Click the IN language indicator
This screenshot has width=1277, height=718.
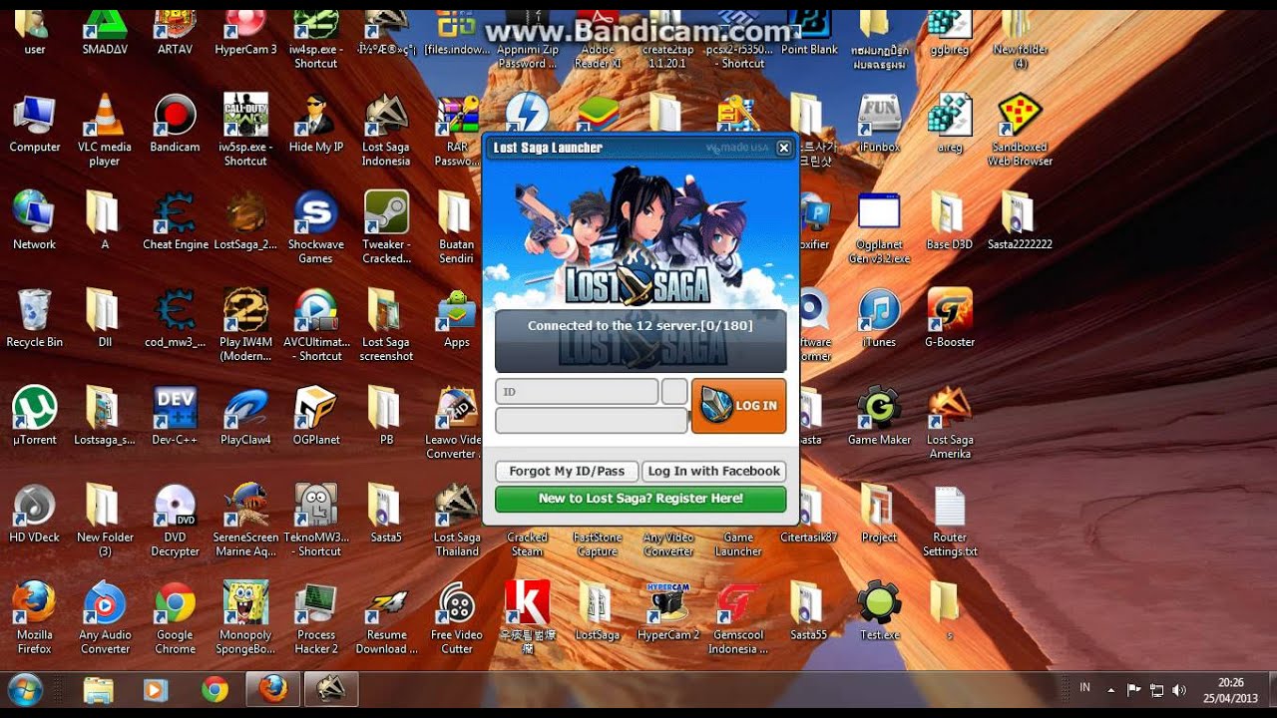coord(1084,688)
